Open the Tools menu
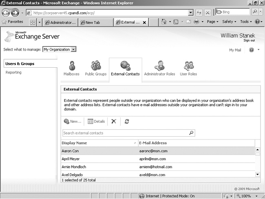This screenshot has width=265, height=199. (246, 22)
